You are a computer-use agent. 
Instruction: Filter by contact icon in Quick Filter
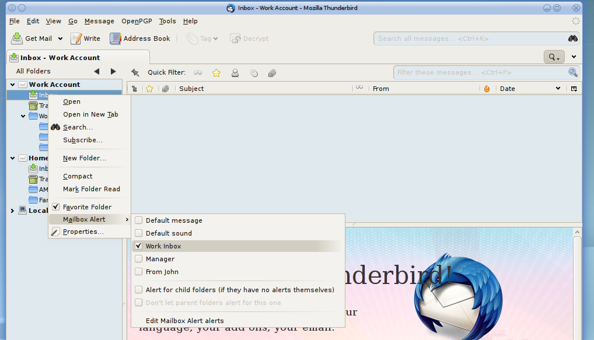pyautogui.click(x=235, y=73)
